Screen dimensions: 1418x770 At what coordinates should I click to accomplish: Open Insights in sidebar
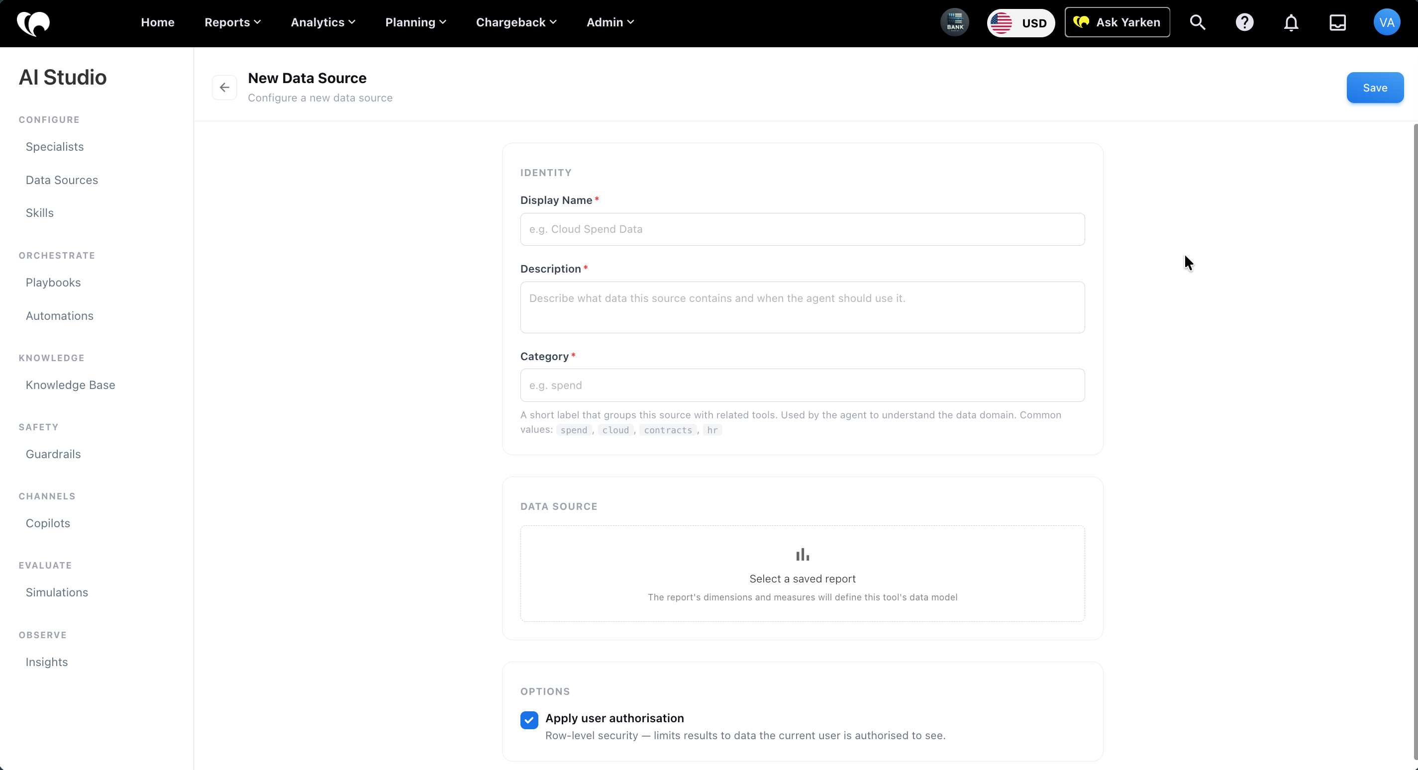pos(47,662)
